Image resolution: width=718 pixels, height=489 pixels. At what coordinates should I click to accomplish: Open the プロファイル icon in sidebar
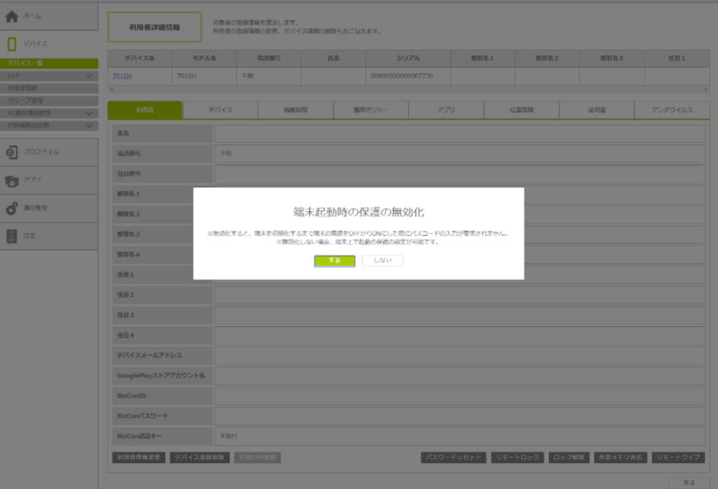coord(12,152)
